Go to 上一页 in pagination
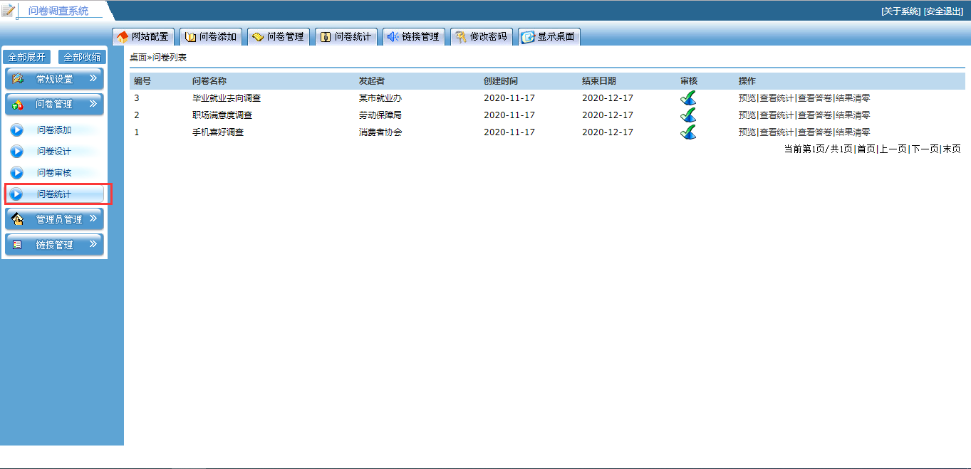 (x=893, y=149)
